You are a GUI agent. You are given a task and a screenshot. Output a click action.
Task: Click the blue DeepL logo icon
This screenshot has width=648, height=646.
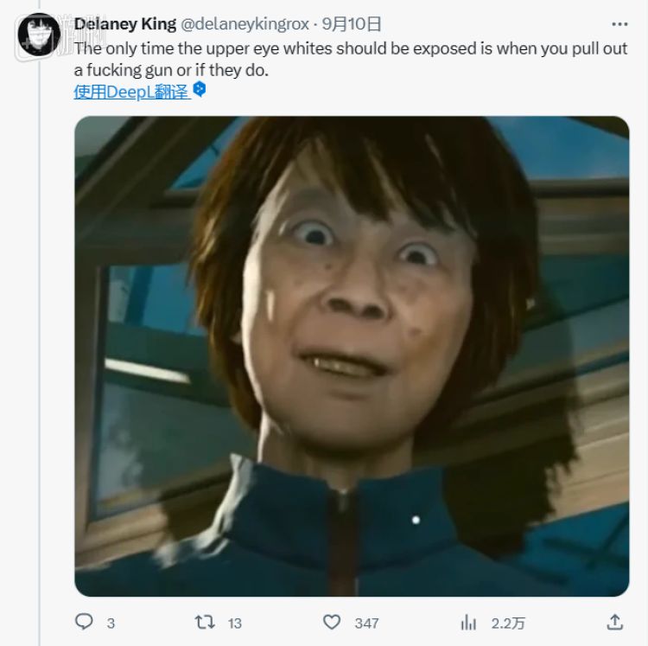200,90
